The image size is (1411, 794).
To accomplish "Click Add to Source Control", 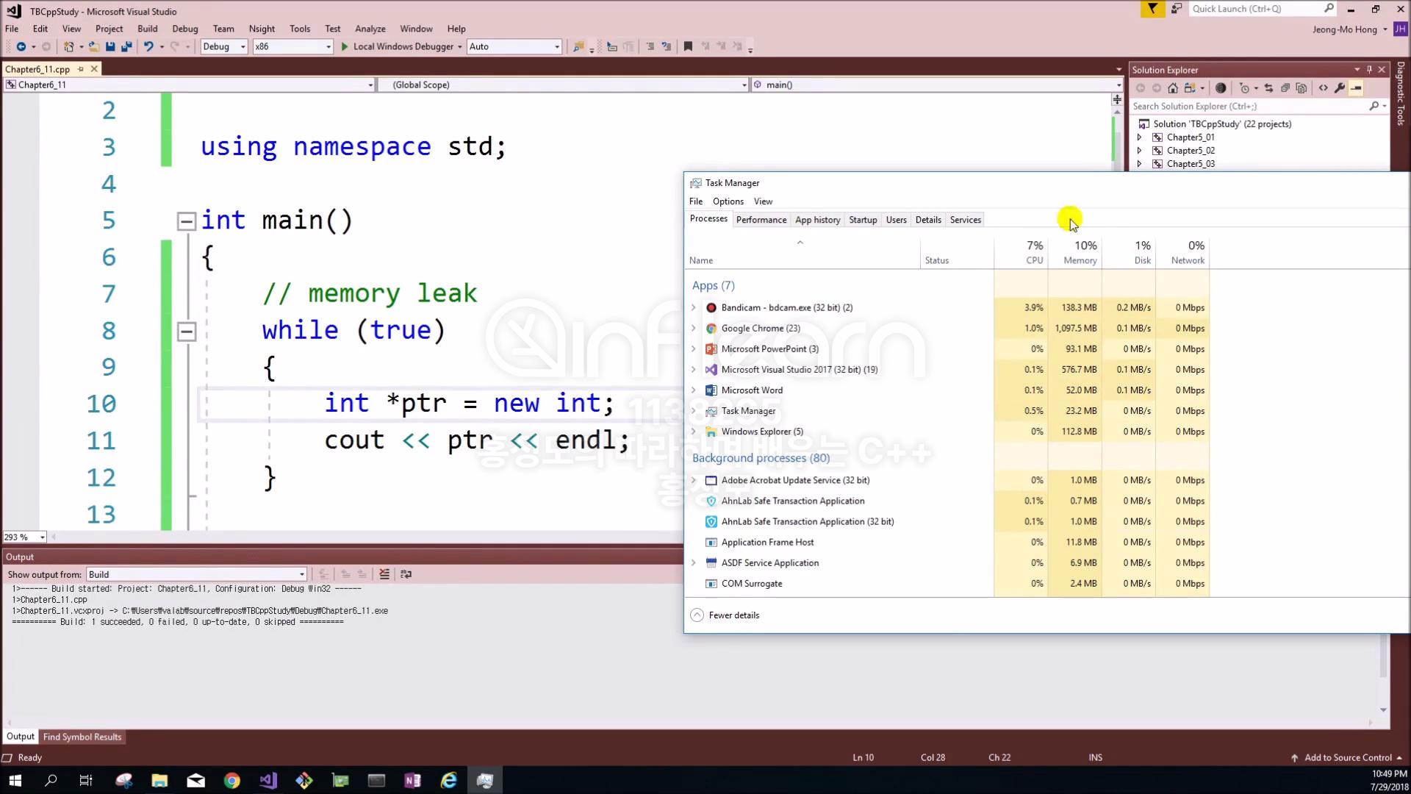I will pos(1347,757).
